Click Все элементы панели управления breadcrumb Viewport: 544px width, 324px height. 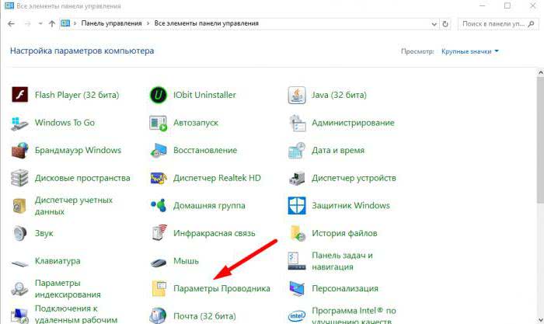[x=207, y=23]
